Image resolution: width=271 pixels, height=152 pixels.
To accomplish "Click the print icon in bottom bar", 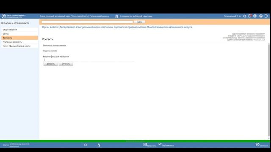I will [x=86, y=145].
